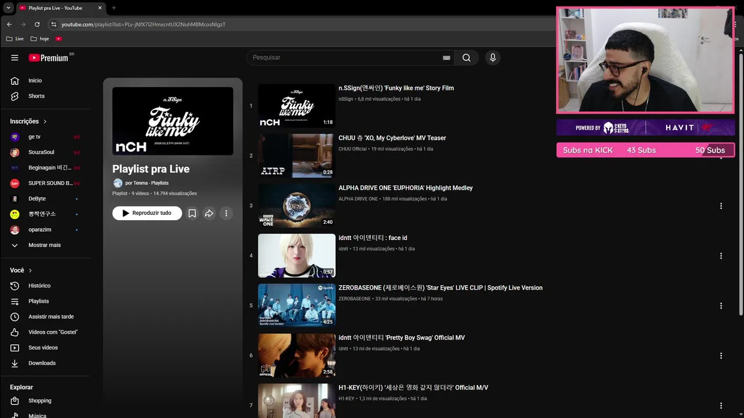The width and height of the screenshot is (744, 418).
Task: Expand Inscrições section arrow
Action: pos(45,121)
